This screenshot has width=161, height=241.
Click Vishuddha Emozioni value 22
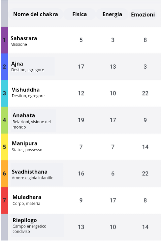[145, 93]
